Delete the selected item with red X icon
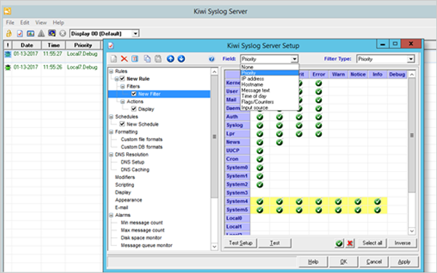Image resolution: width=437 pixels, height=273 pixels. pos(125,59)
